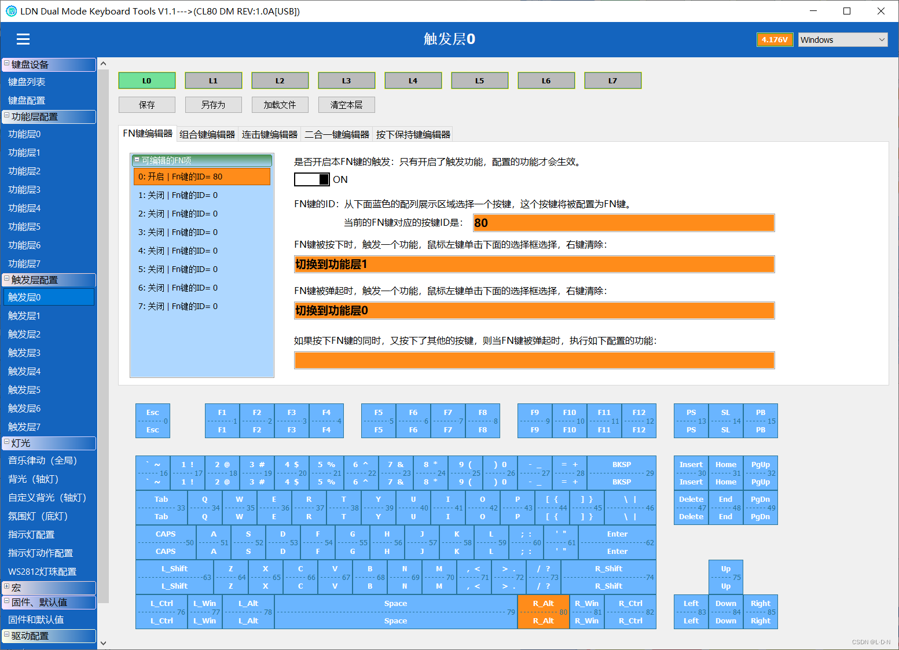This screenshot has width=899, height=650.
Task: Select the Delete key on layout
Action: click(691, 508)
